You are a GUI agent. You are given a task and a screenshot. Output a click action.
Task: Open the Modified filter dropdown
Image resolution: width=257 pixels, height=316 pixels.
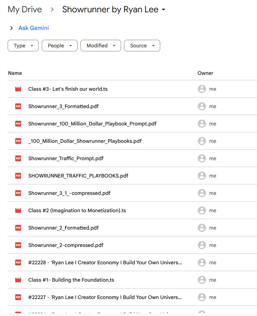(101, 46)
